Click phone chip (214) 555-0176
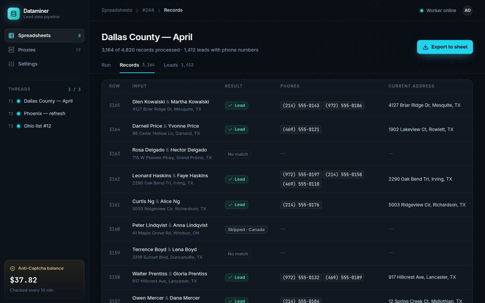The width and height of the screenshot is (485, 303). coord(301,205)
